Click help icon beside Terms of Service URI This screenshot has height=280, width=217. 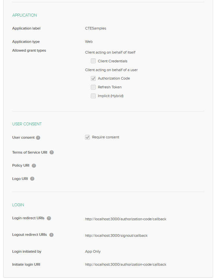[52, 152]
